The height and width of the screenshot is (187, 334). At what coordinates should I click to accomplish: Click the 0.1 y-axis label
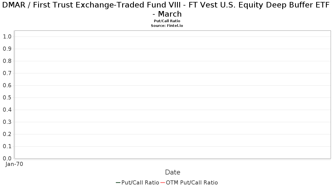click(x=7, y=146)
